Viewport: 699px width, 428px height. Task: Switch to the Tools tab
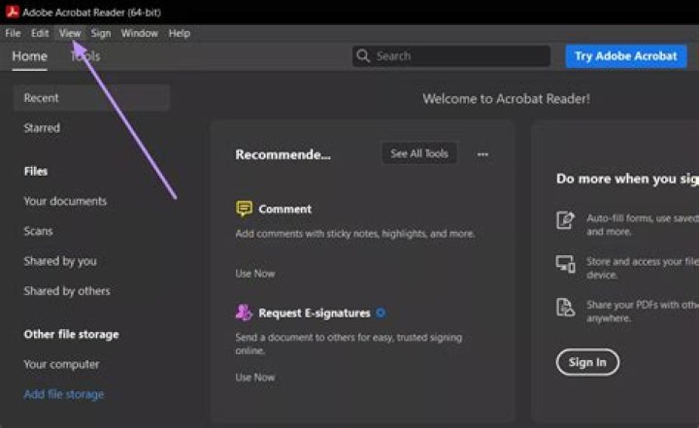tap(85, 56)
